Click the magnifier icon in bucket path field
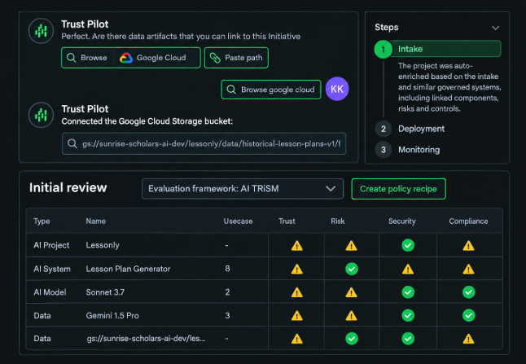 coord(72,143)
